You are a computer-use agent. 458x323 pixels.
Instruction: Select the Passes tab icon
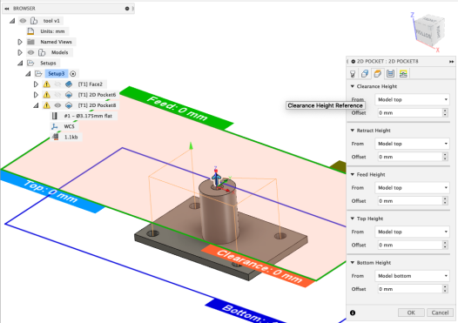390,74
